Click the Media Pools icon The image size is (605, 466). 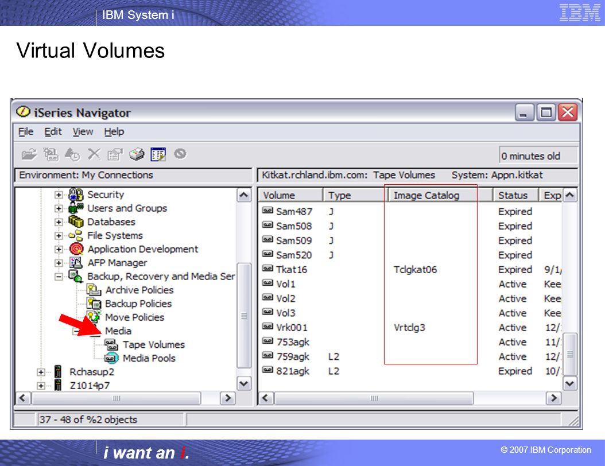point(111,358)
